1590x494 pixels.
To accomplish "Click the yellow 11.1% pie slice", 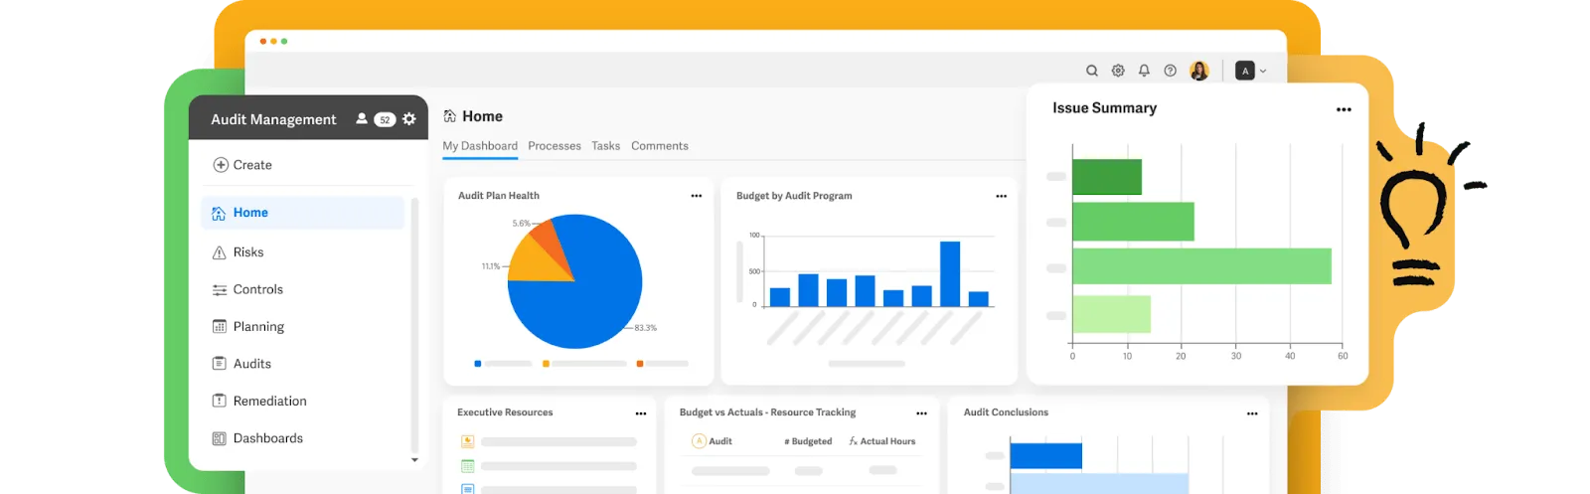I will (x=535, y=262).
